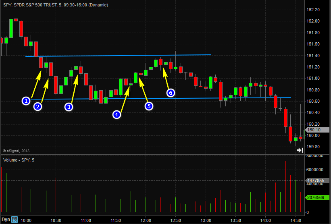This screenshot has width=331, height=224.
Task: Click the 161.00 price axis label
Action: [313, 78]
